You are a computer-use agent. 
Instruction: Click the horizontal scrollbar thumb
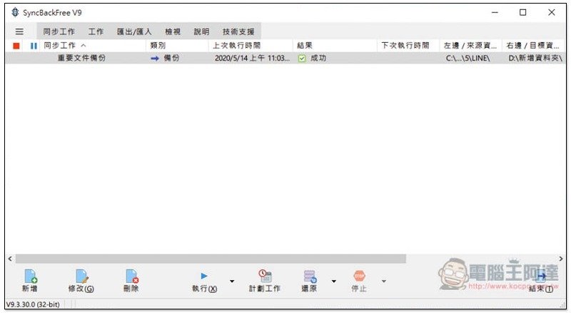[x=211, y=259]
